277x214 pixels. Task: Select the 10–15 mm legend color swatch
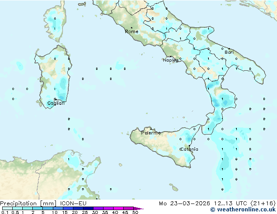58,208
